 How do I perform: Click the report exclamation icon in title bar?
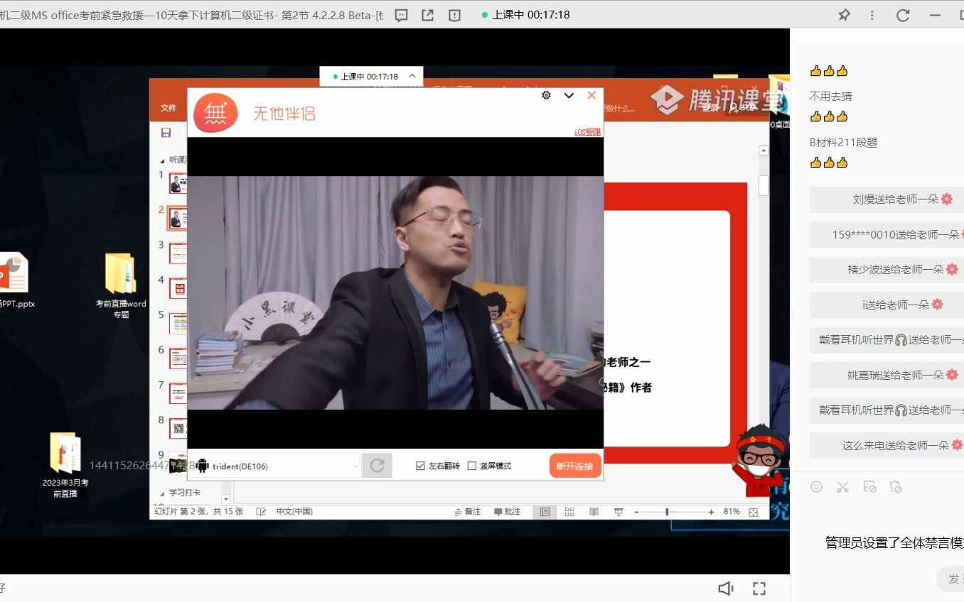455,15
